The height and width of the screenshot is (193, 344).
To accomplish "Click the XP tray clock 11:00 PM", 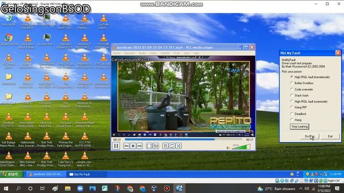I will (335, 174).
